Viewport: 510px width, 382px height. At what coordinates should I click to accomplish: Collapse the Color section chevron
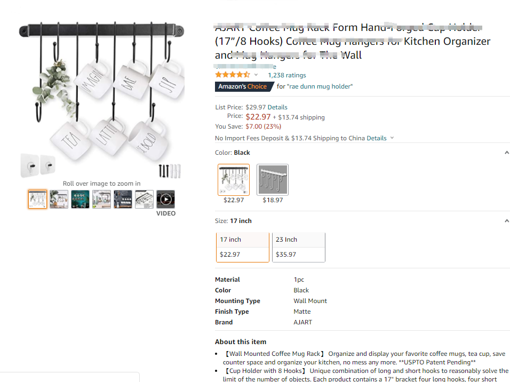(x=506, y=153)
